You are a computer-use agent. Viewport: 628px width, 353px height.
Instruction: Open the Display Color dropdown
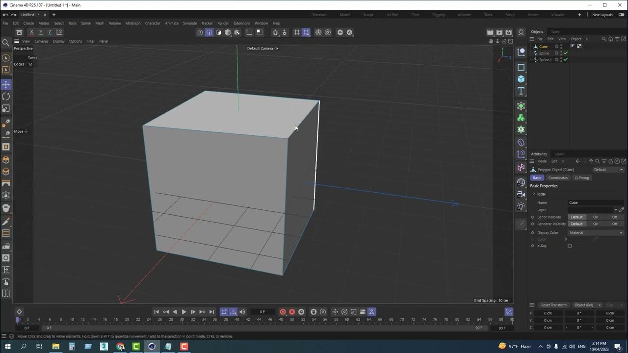[596, 233]
